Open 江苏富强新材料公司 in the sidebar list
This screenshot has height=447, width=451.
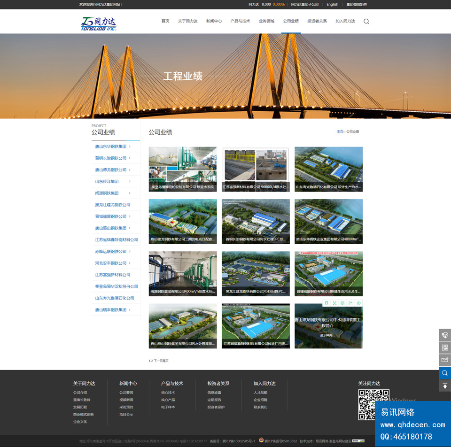click(x=113, y=275)
